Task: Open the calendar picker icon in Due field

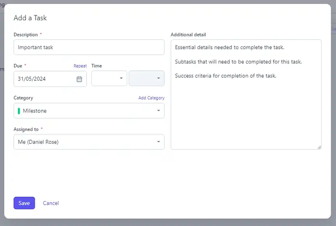Action: (79, 79)
